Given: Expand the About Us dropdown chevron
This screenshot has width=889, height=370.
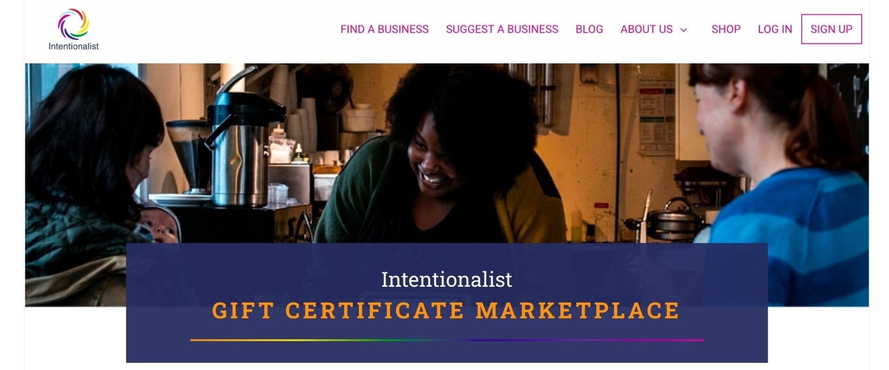Looking at the screenshot, I should [683, 30].
